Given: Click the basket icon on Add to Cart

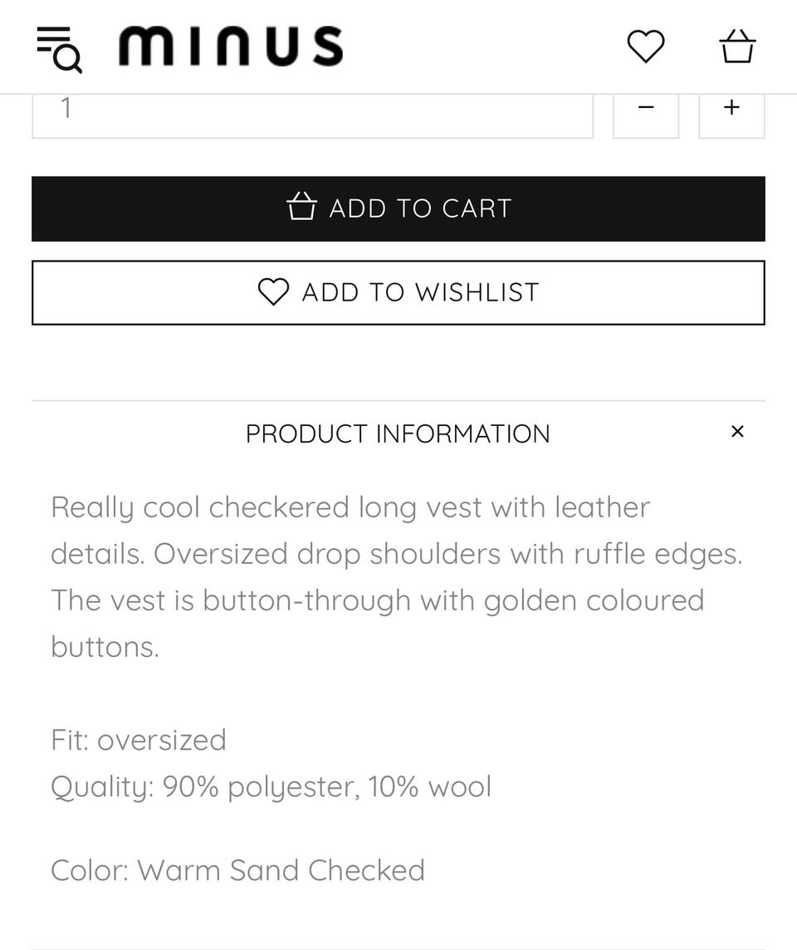Looking at the screenshot, I should coord(301,206).
